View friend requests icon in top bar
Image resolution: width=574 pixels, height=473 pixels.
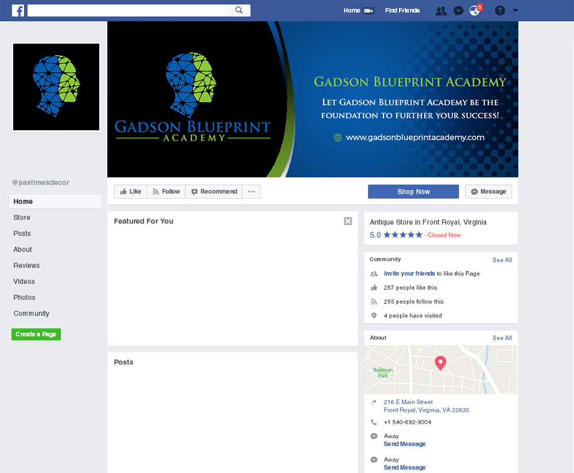coord(441,10)
